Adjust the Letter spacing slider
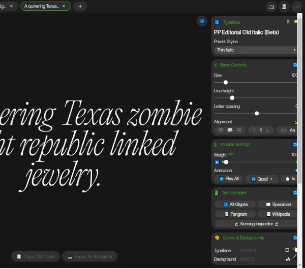The height and width of the screenshot is (269, 305). 257,113
